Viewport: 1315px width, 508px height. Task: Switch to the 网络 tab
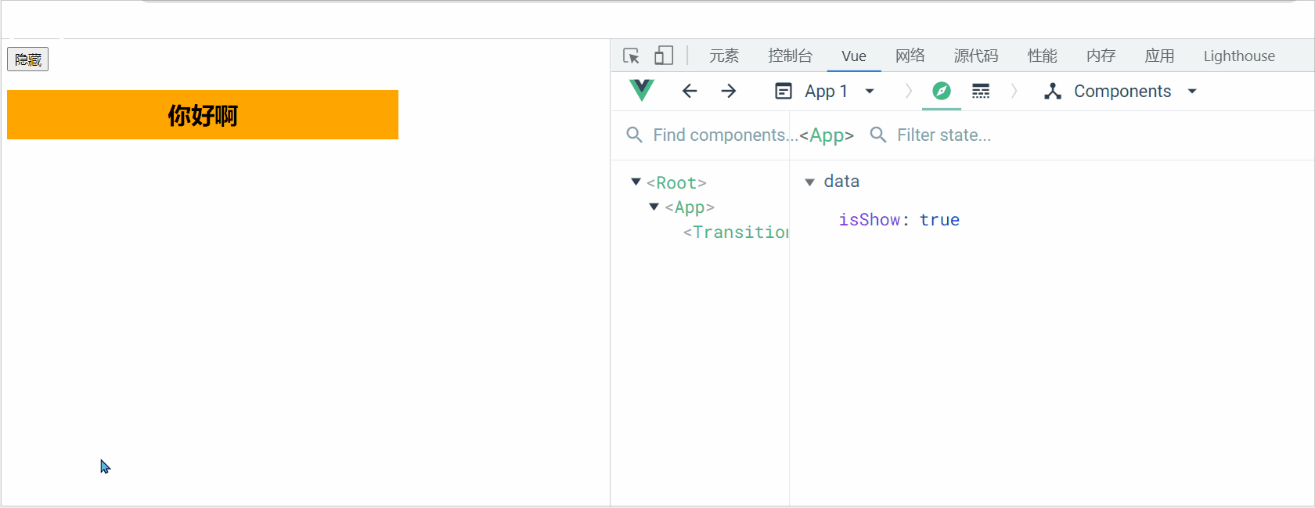click(910, 56)
